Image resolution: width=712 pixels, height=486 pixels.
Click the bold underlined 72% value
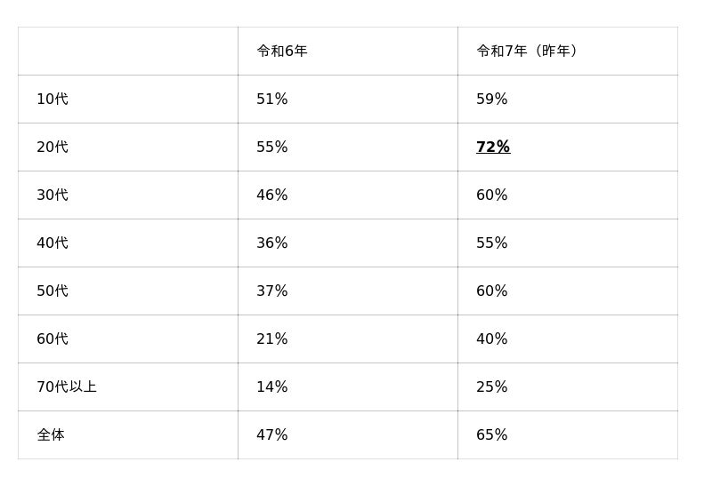[493, 147]
